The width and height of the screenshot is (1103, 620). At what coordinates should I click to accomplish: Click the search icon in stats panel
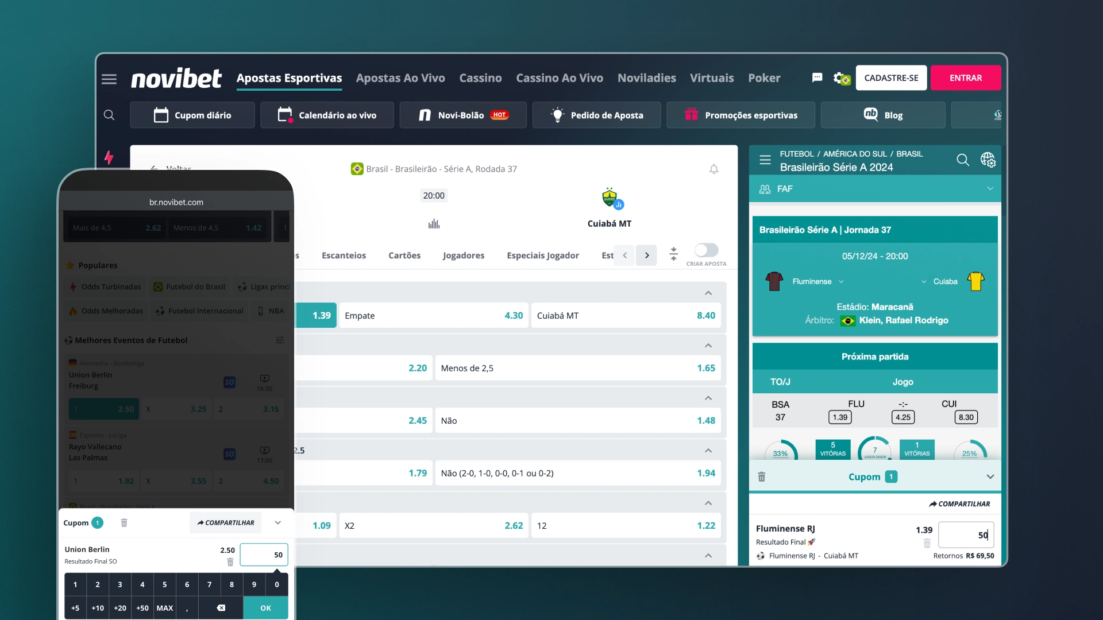pyautogui.click(x=963, y=160)
